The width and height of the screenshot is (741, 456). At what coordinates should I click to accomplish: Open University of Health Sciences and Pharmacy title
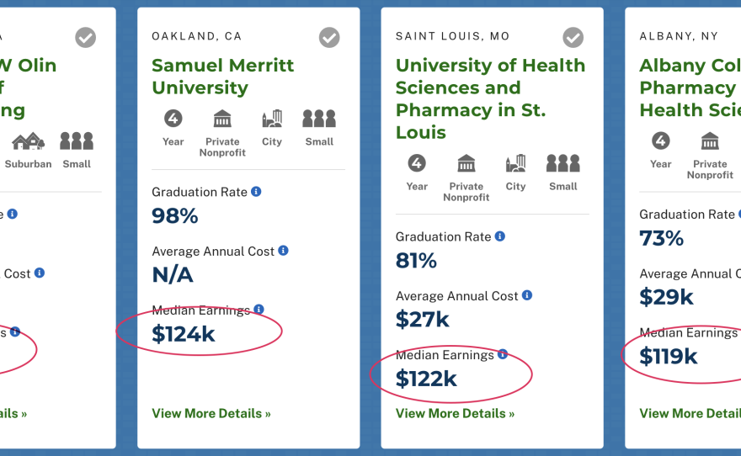[490, 98]
